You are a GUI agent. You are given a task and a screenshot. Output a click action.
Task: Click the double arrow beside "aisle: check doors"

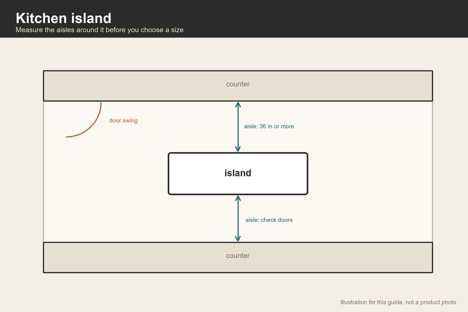(x=238, y=218)
